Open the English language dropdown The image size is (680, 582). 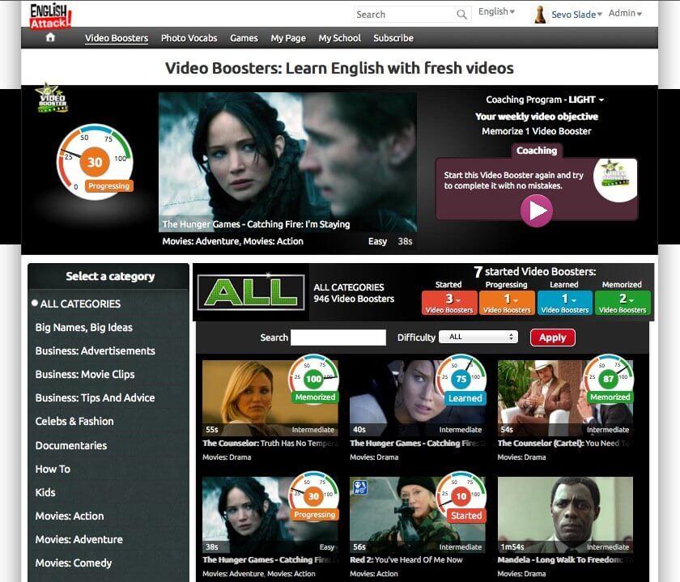[x=496, y=11]
